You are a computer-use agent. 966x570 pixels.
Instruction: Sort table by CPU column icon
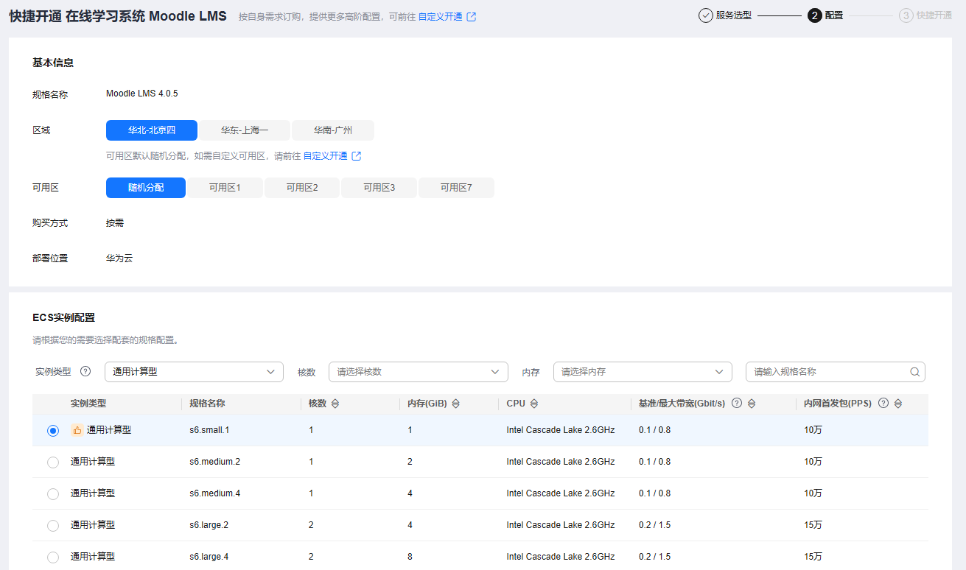(x=534, y=404)
